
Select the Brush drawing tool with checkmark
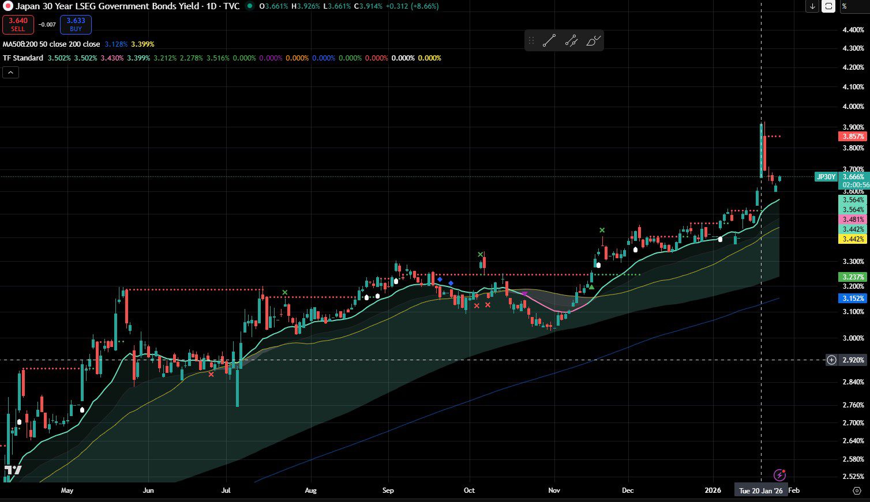[x=594, y=40]
